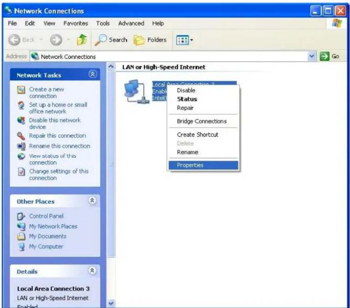Click the My Computer icon
The image size is (350, 308).
tap(21, 246)
